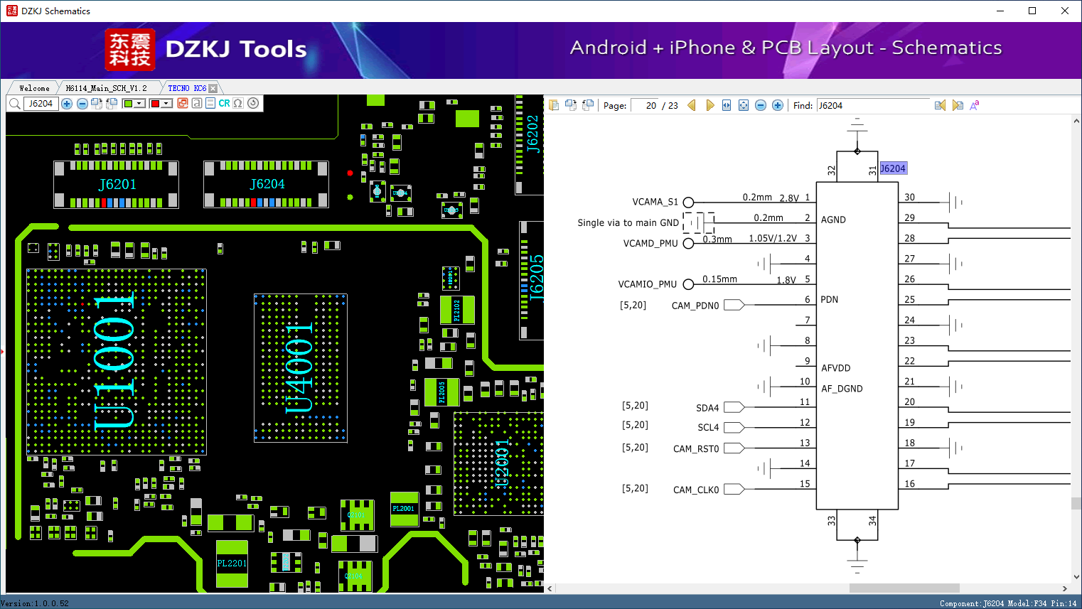Click the red color swatch

click(155, 104)
